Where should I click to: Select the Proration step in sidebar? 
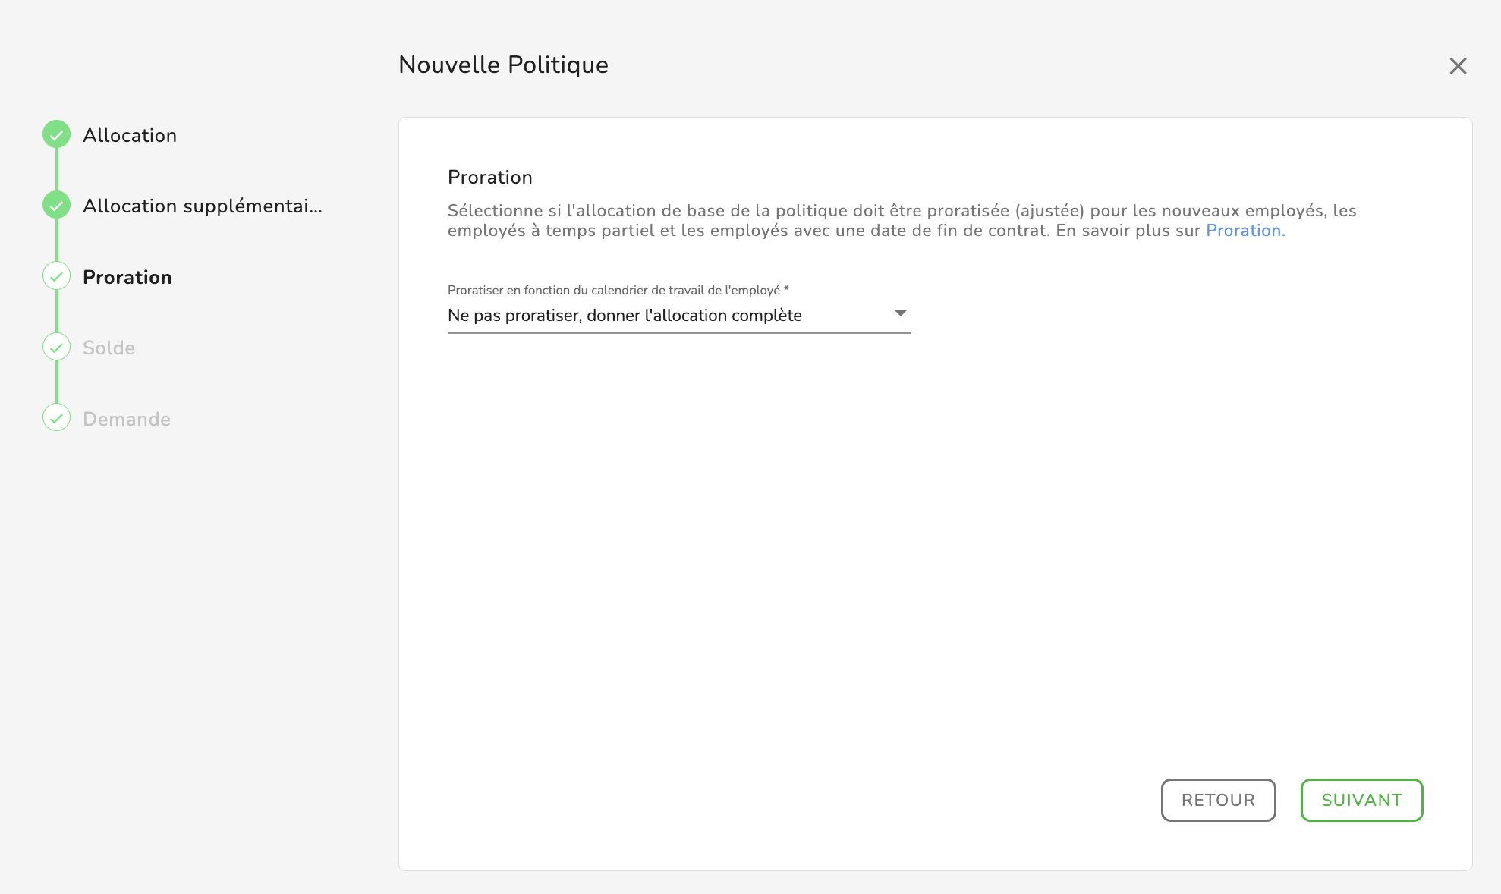point(127,277)
